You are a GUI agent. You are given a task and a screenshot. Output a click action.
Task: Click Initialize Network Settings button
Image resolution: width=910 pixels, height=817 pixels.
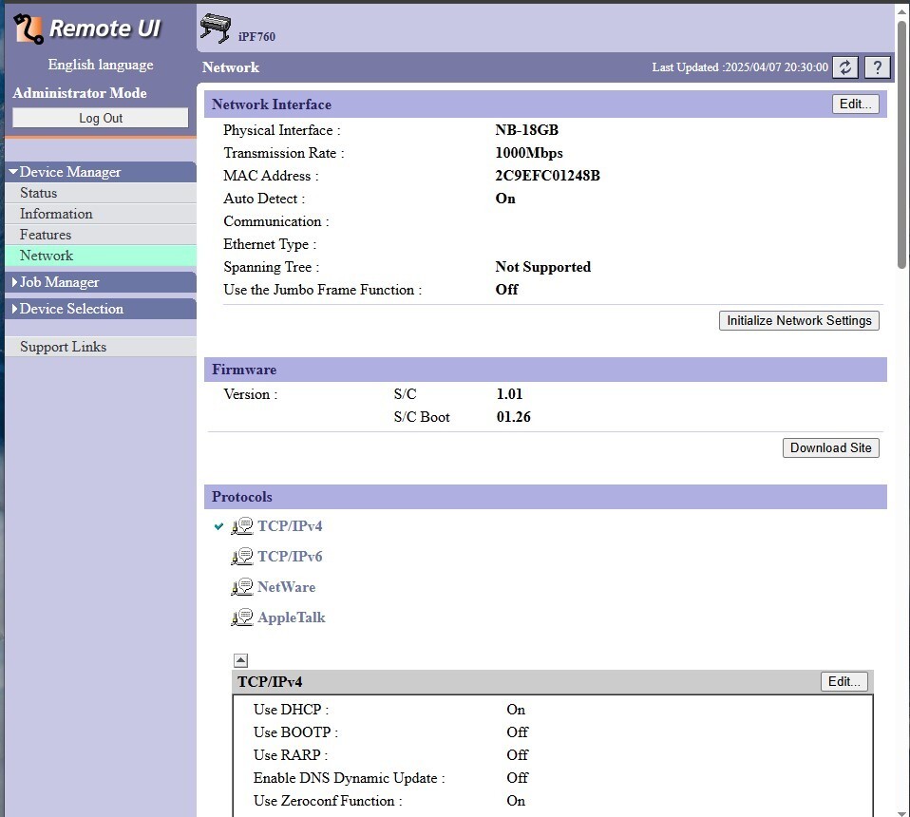pyautogui.click(x=799, y=321)
